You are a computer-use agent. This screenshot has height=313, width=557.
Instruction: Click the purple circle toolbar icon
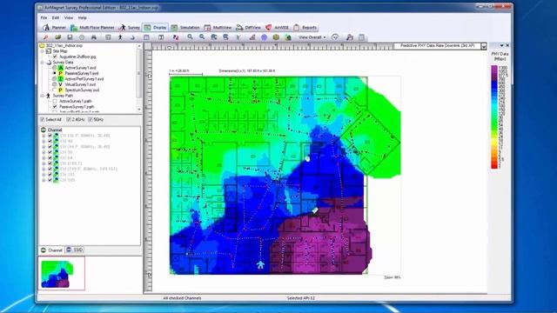[x=264, y=37]
